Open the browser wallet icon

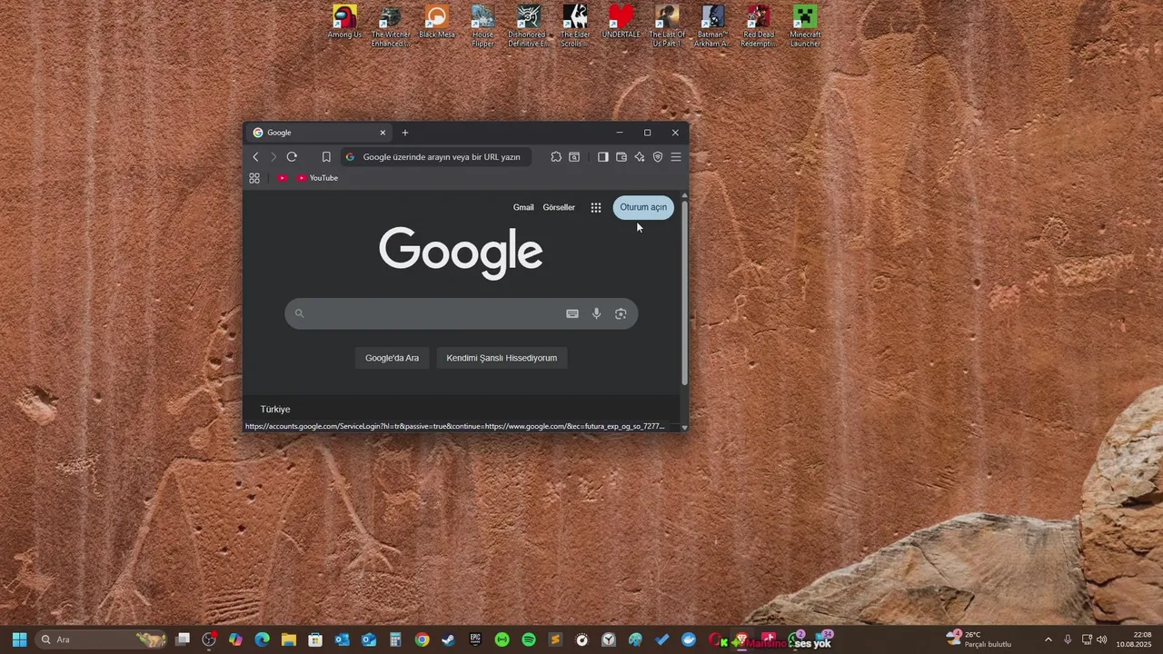pos(621,157)
